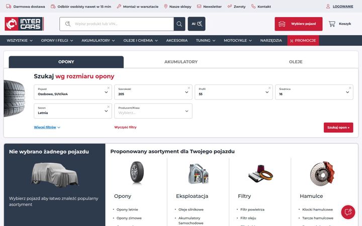This screenshot has width=362, height=226.
Task: Click the Koszyk label
Action: pos(345,24)
